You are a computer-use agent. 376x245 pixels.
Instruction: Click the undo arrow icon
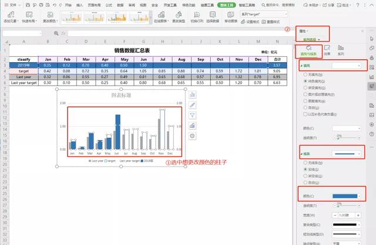[x=55, y=5]
